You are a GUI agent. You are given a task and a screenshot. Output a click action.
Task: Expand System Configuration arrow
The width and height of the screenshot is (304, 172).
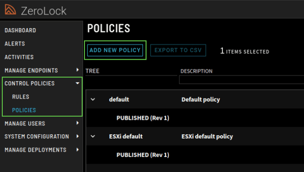(x=77, y=136)
